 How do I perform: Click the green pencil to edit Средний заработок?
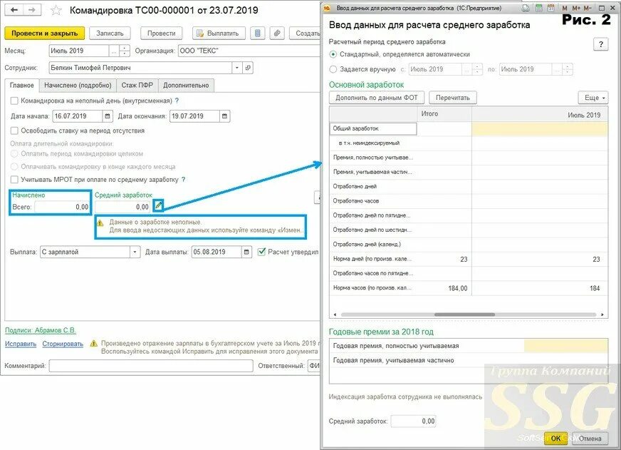[158, 205]
